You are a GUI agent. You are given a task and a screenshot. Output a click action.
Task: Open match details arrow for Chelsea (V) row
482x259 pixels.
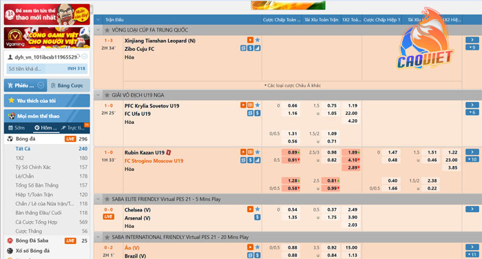pos(472,209)
